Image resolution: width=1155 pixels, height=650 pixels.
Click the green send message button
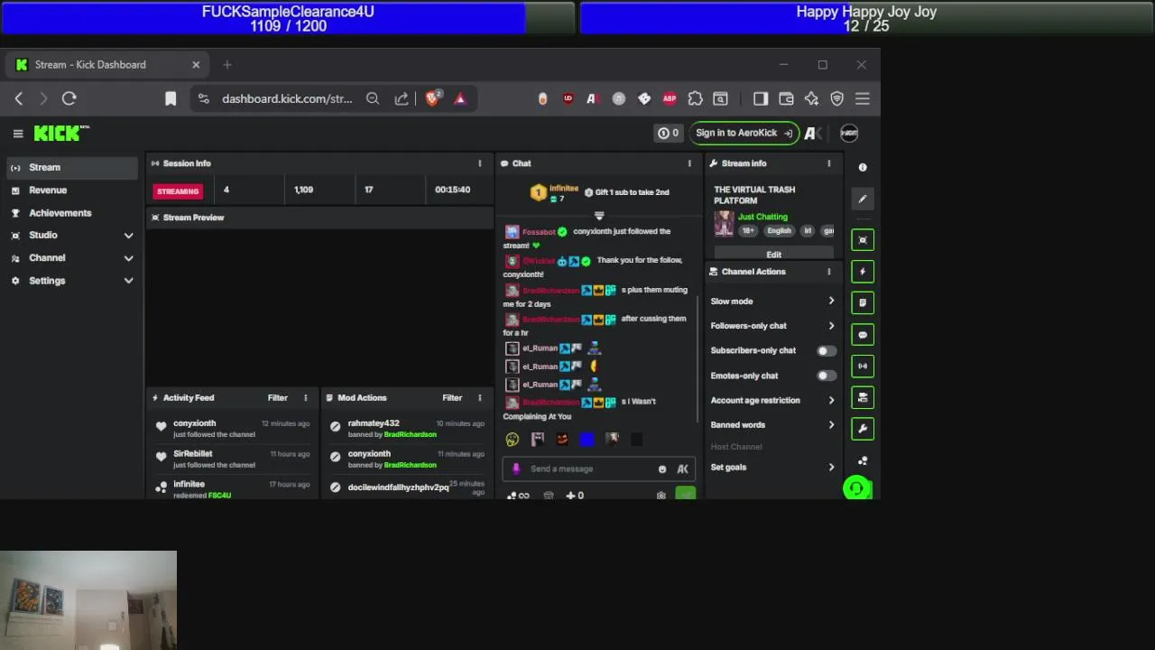[x=685, y=494]
